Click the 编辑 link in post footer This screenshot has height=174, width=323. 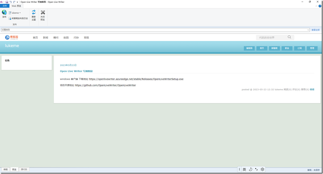[312, 90]
